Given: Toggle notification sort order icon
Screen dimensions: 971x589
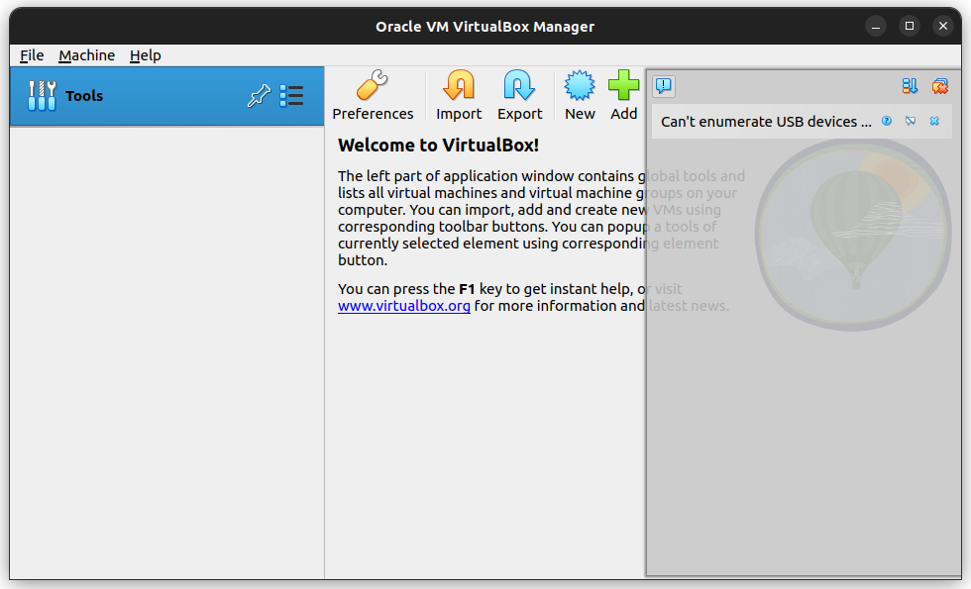Looking at the screenshot, I should 910,86.
